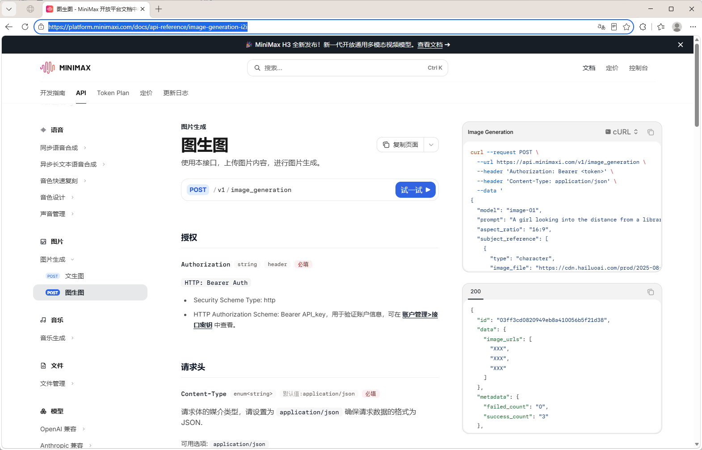Open the browser profile avatar
Screen dimensions: 702x450
pos(677,27)
